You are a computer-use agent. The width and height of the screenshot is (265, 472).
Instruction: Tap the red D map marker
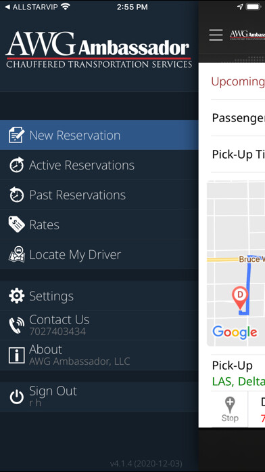pyautogui.click(x=240, y=298)
